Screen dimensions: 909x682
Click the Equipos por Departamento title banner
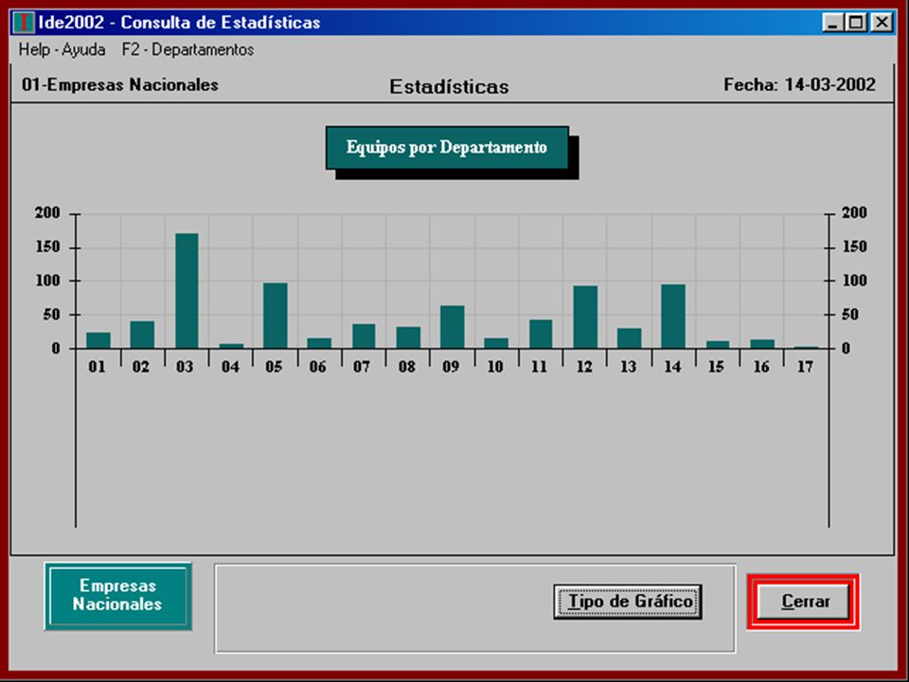447,148
